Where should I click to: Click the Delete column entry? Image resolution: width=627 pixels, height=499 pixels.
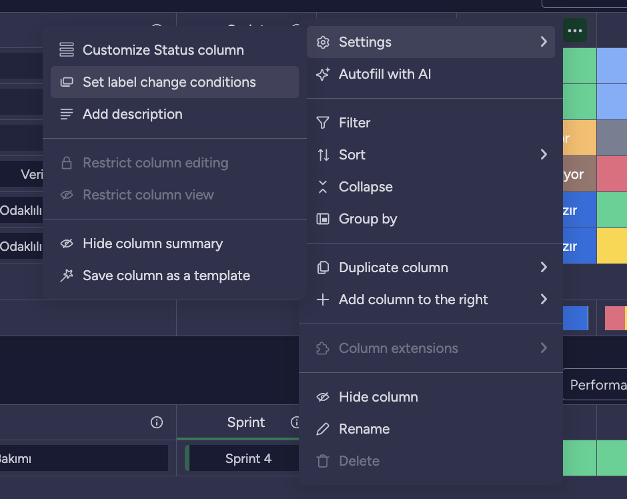[431, 461]
